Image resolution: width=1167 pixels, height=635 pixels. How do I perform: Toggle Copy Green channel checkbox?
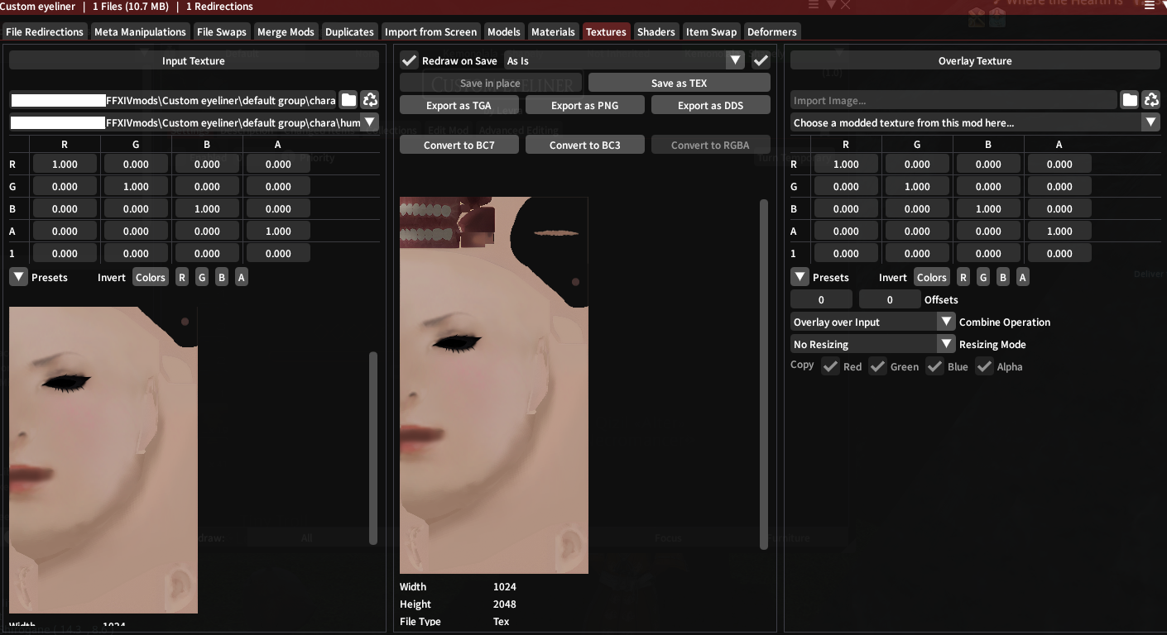point(877,366)
